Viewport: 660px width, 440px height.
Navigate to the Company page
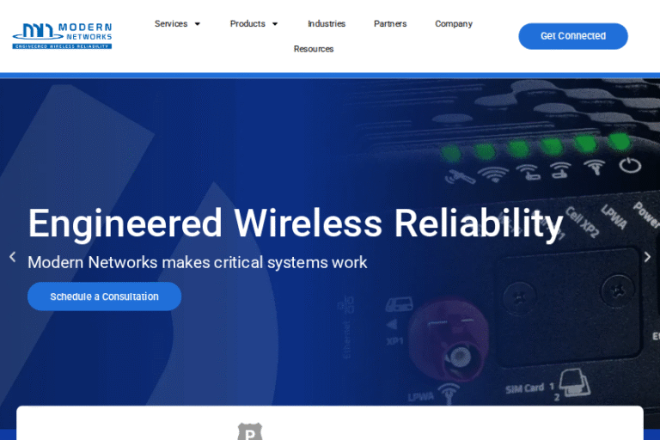[x=454, y=24]
